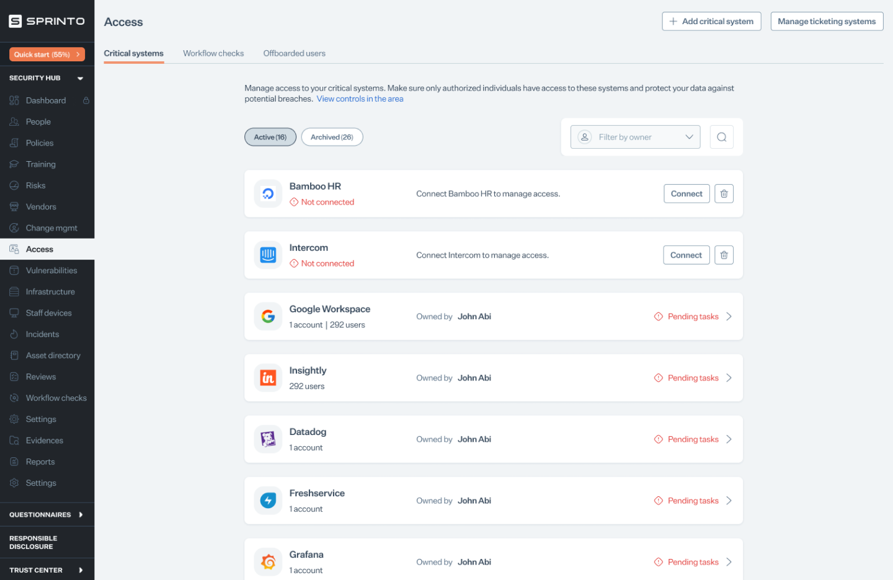Image resolution: width=893 pixels, height=580 pixels.
Task: Open Policies in the sidebar
Action: [x=40, y=143]
